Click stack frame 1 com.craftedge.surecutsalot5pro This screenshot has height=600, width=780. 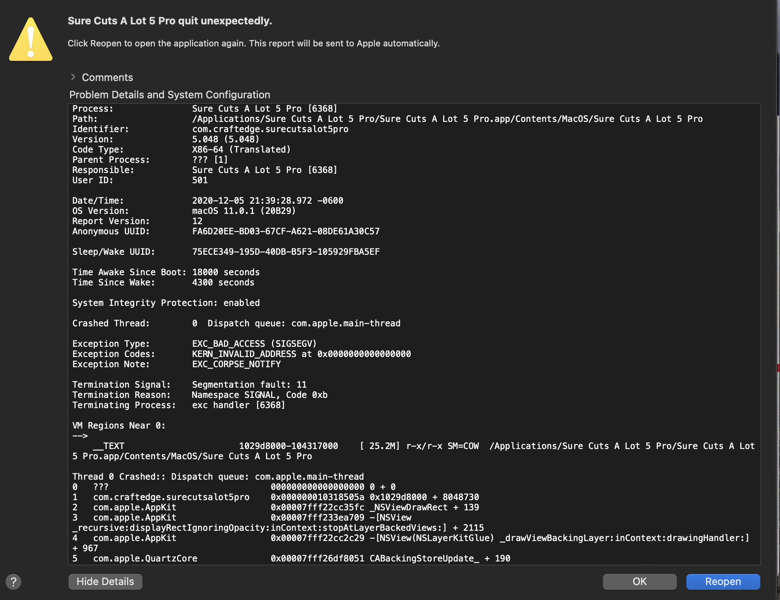[x=275, y=497]
